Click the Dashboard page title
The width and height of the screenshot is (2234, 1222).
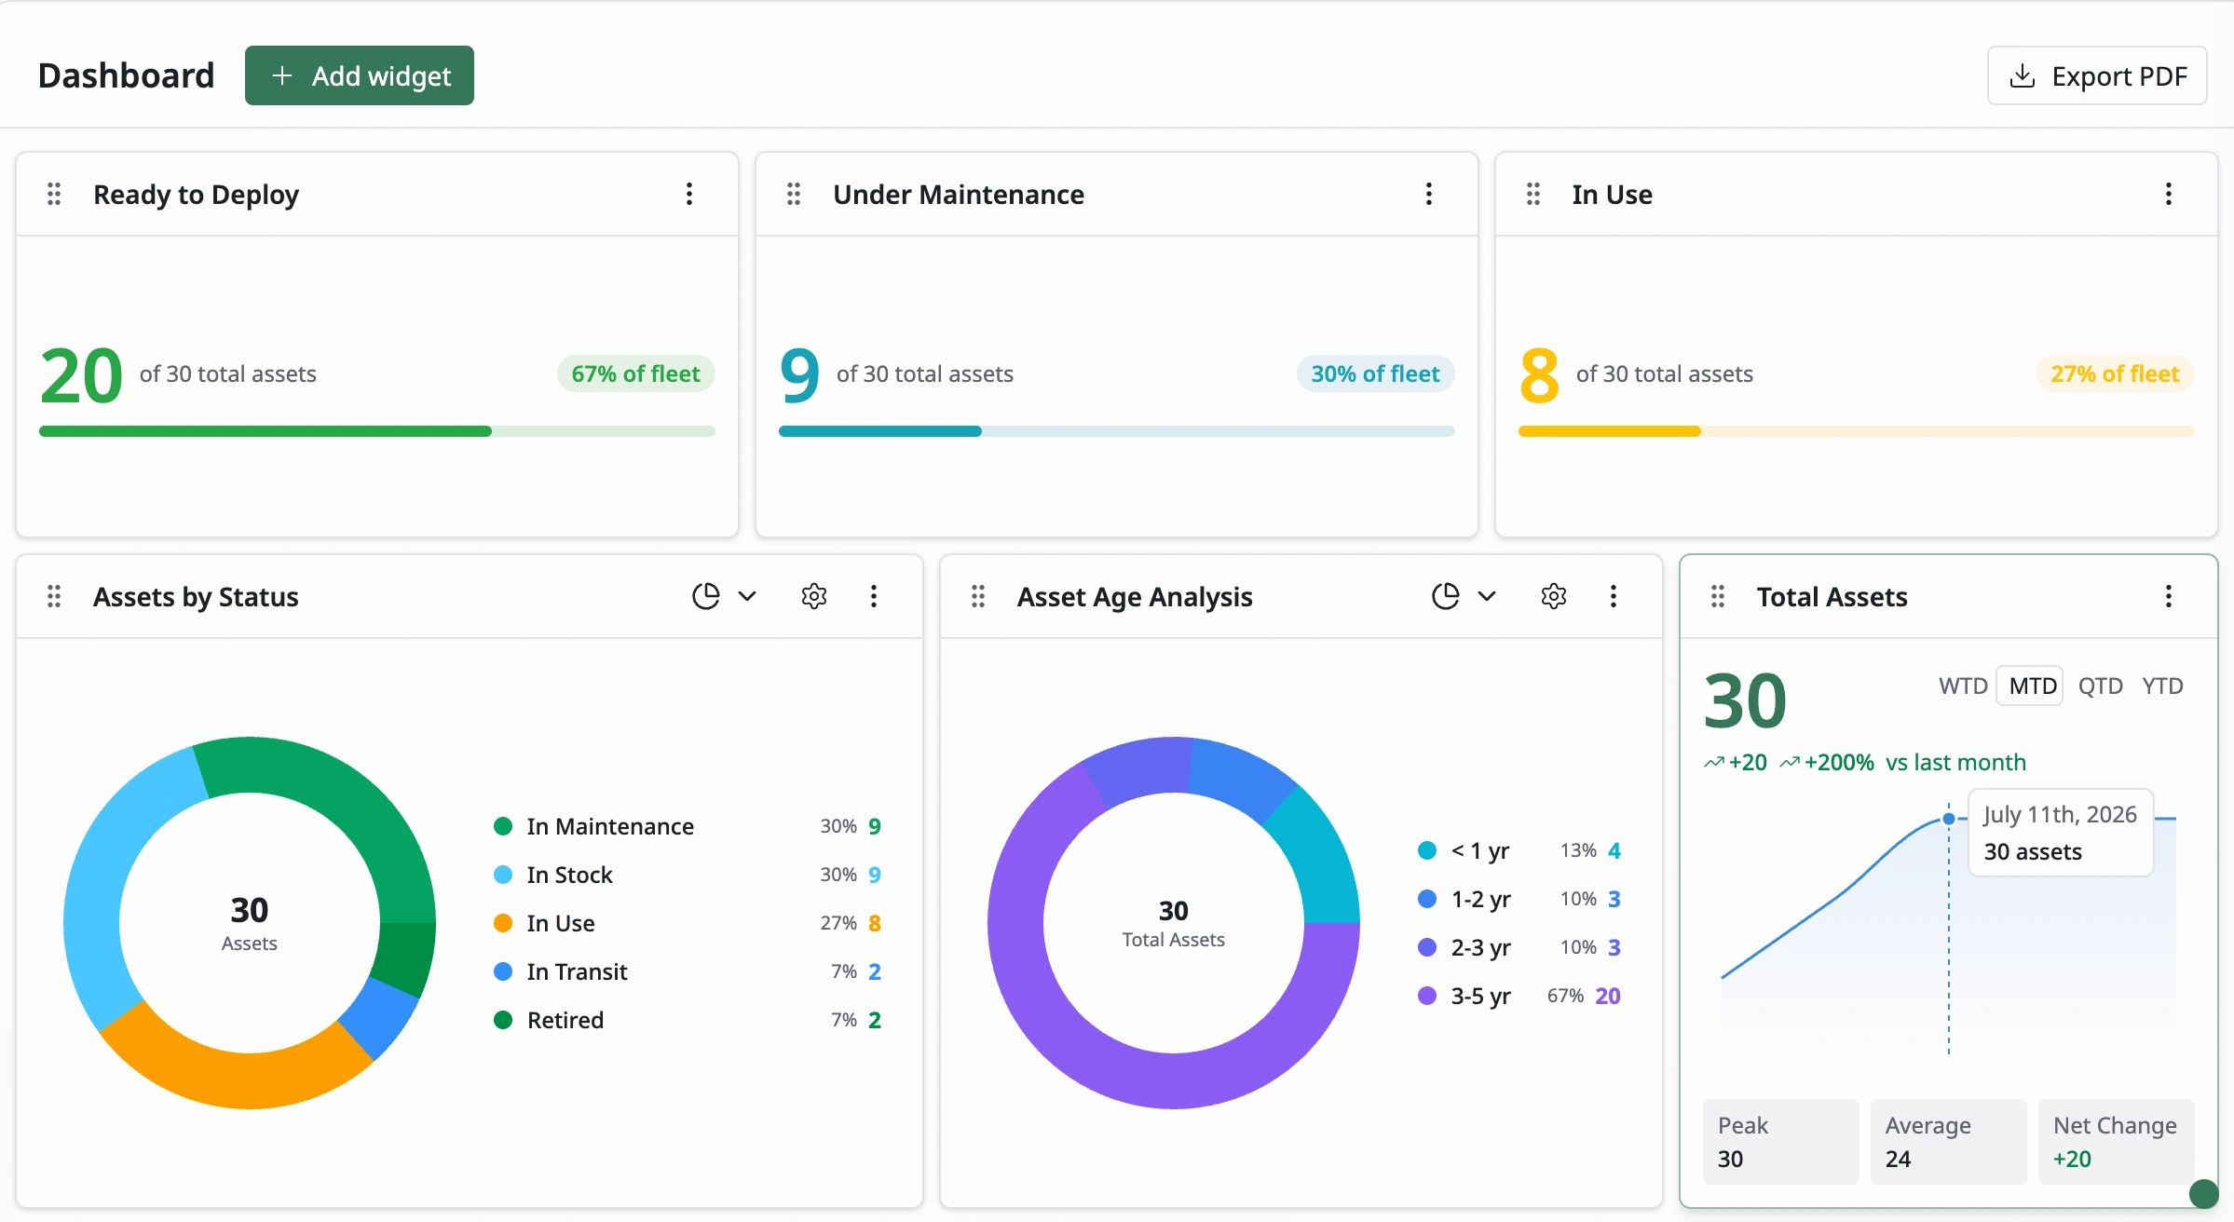coord(126,75)
